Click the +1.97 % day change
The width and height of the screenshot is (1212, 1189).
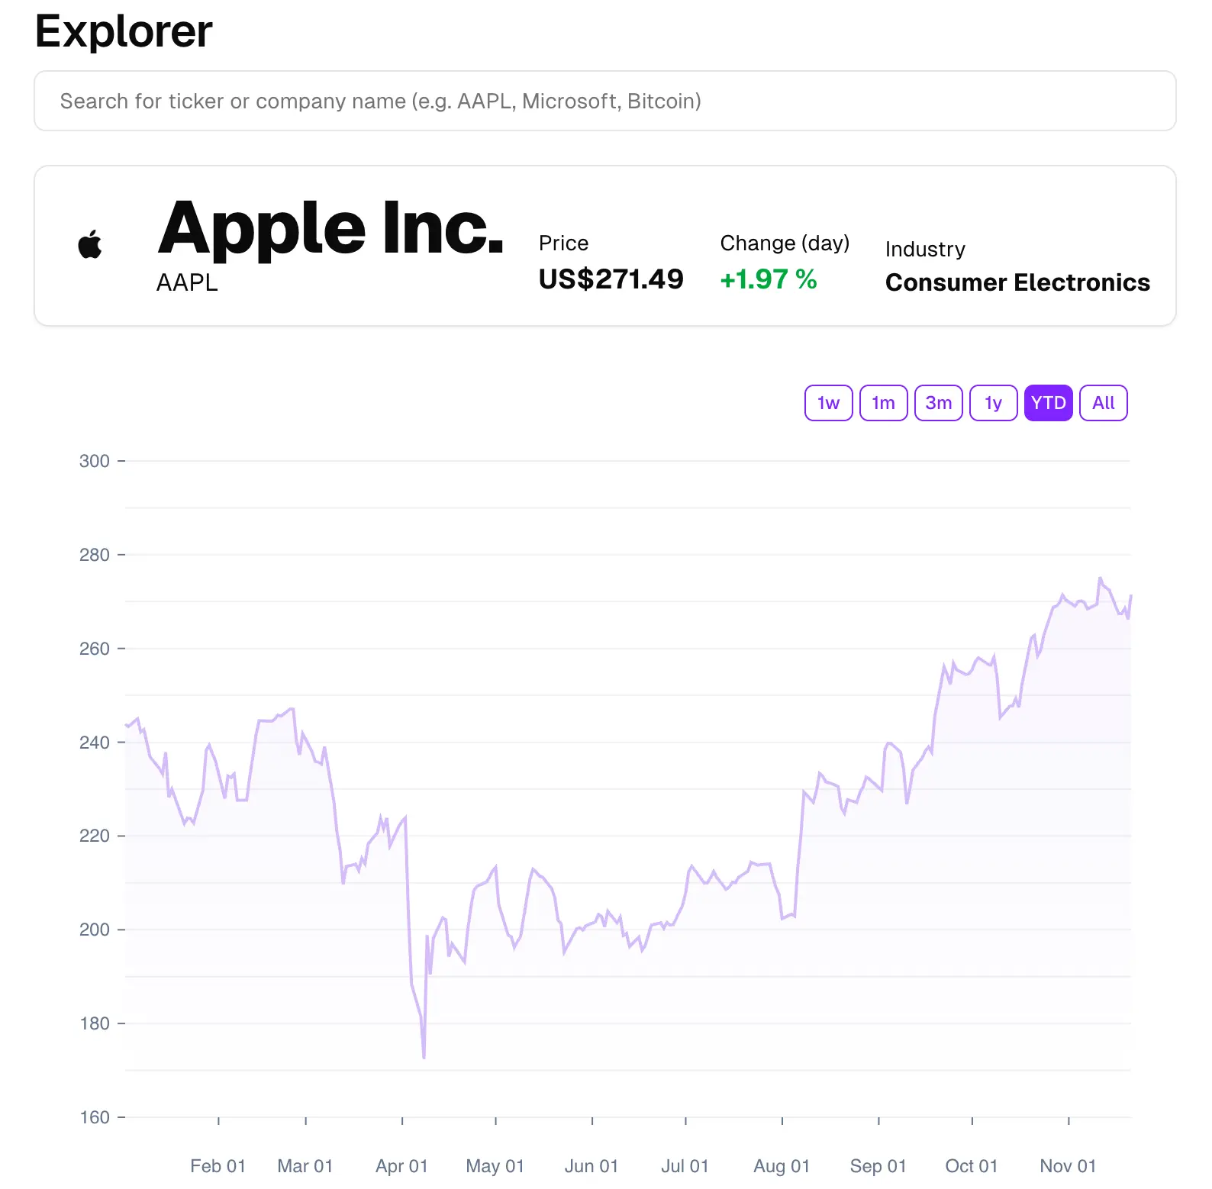768,279
